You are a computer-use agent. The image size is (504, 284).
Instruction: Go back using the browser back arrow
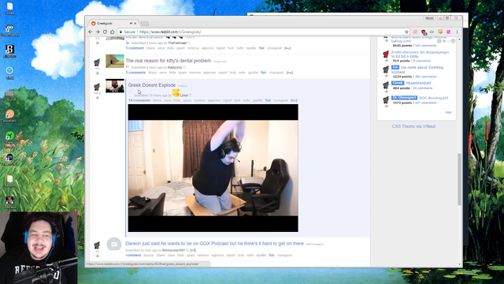click(x=91, y=32)
